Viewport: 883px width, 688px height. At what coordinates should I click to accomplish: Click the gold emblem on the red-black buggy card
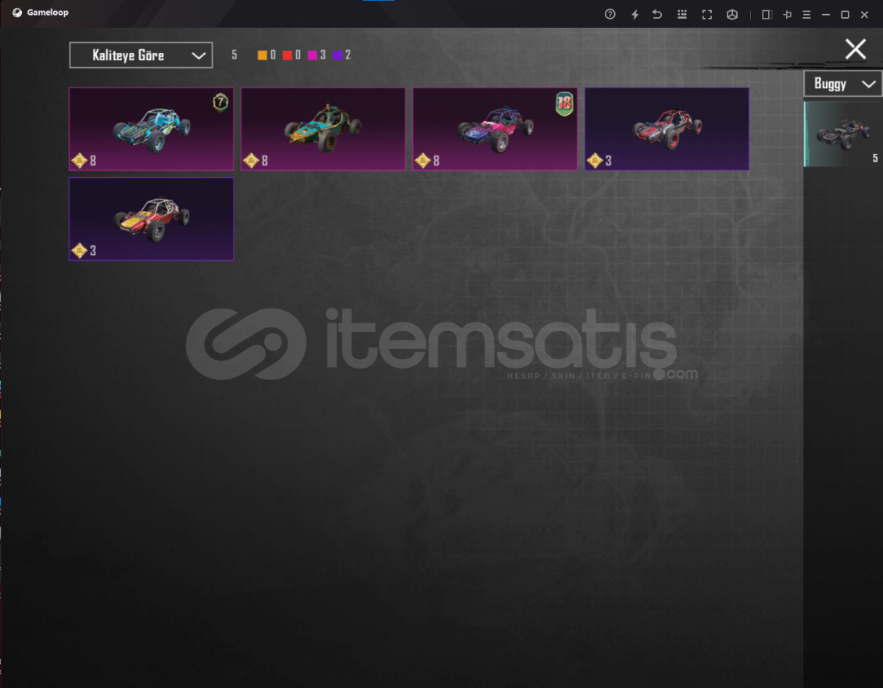[x=595, y=161]
